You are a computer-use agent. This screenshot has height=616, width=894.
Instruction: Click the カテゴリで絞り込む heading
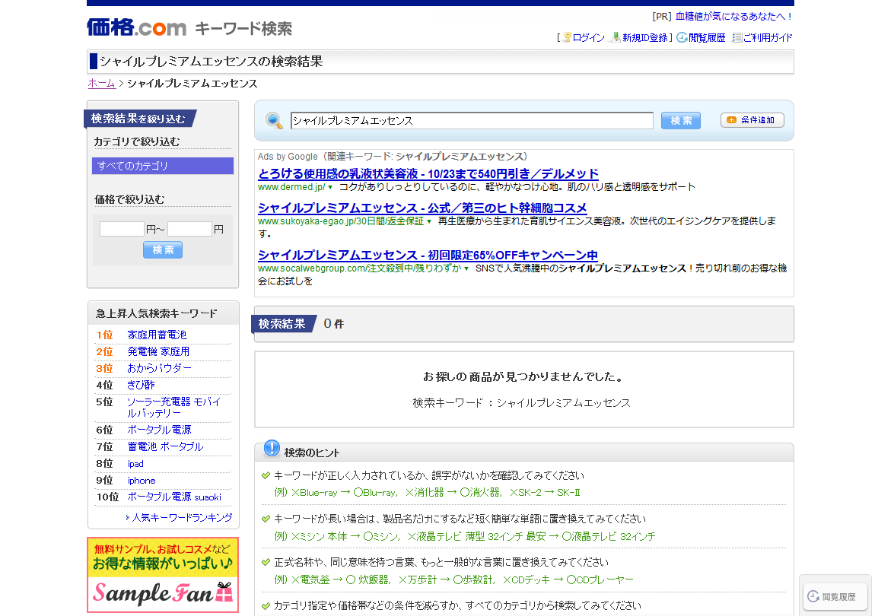click(x=137, y=141)
